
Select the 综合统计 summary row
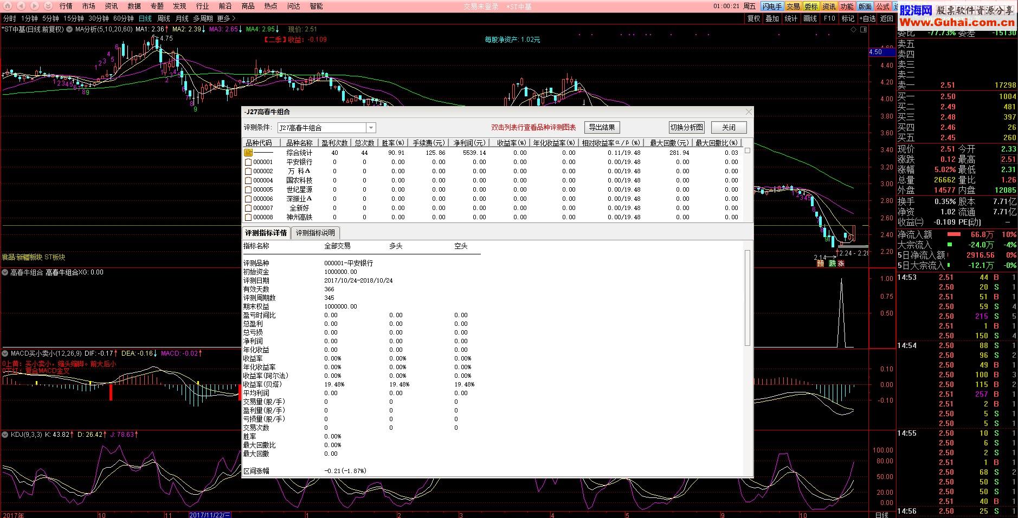492,153
